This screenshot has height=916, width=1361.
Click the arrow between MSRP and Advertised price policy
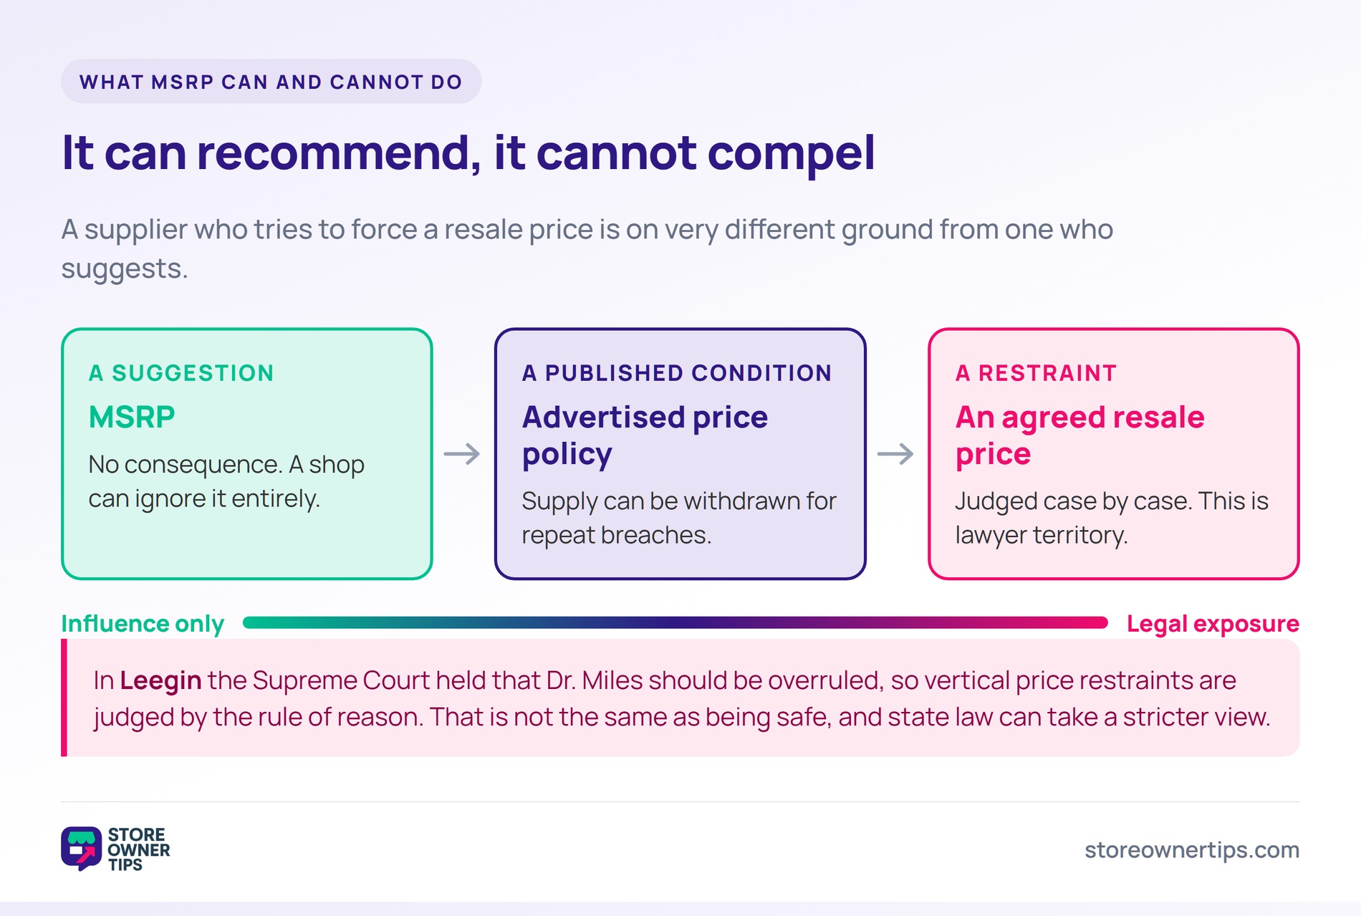coord(462,454)
